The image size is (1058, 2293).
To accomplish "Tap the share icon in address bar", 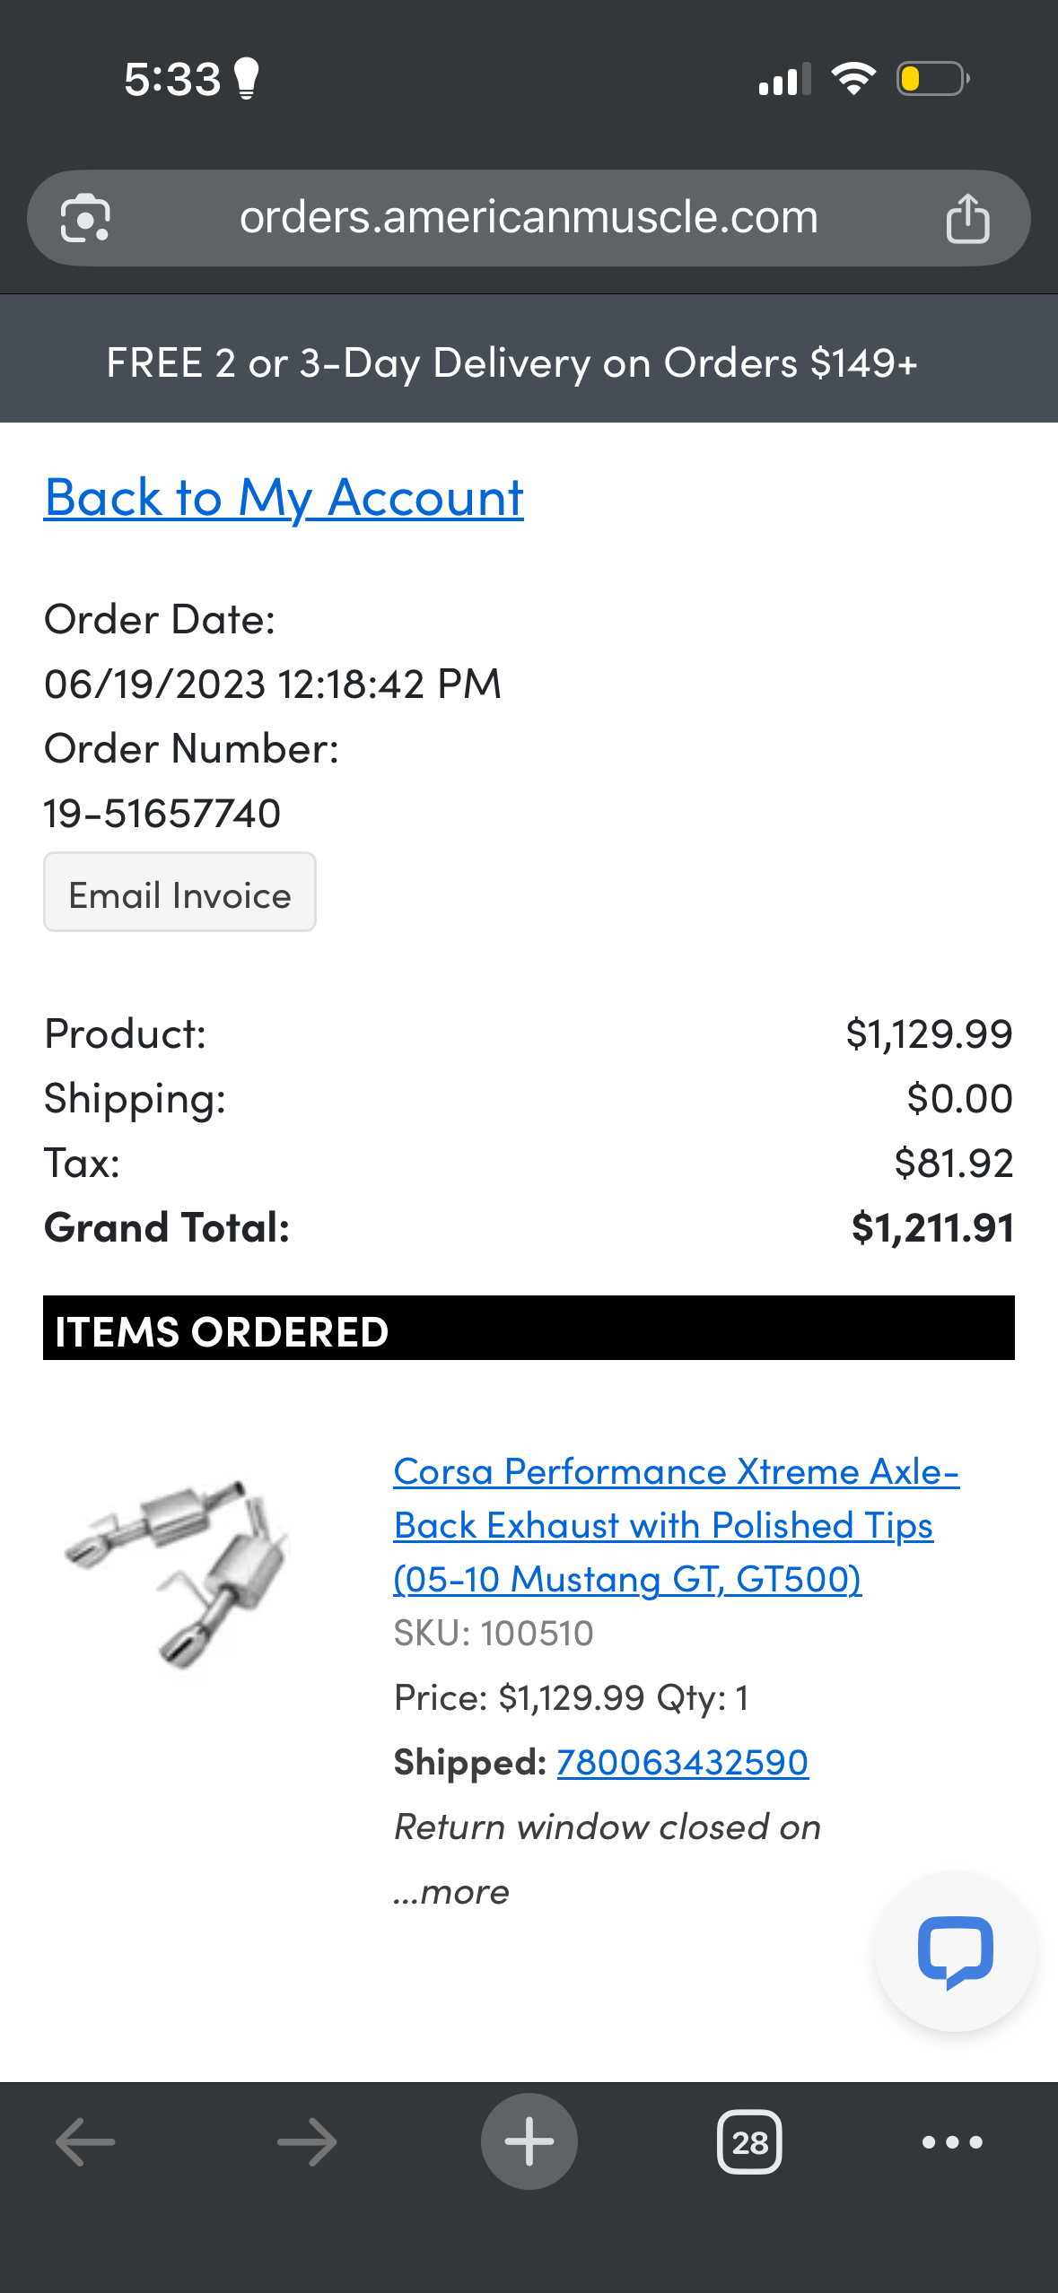I will 967,218.
